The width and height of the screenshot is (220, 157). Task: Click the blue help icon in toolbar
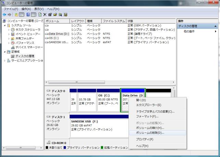tap(29, 15)
